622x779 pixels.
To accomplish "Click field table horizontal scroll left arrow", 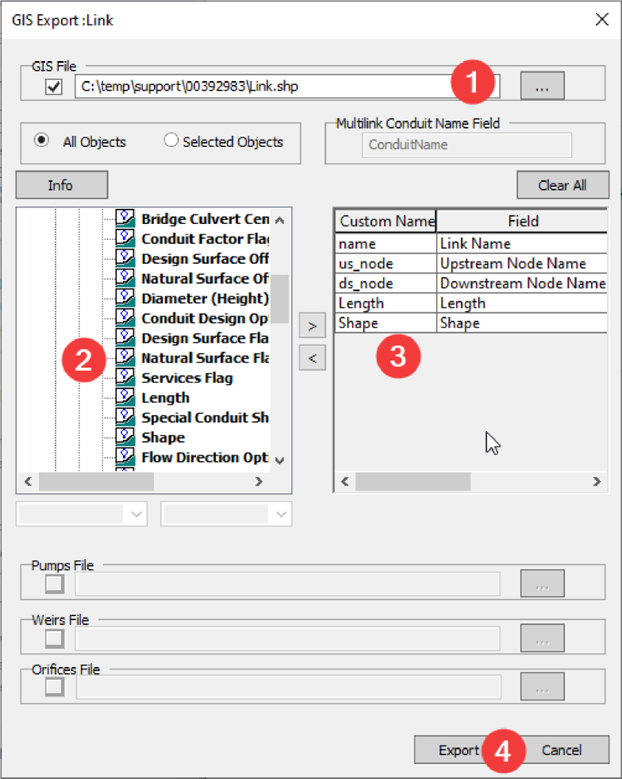I will pyautogui.click(x=345, y=482).
